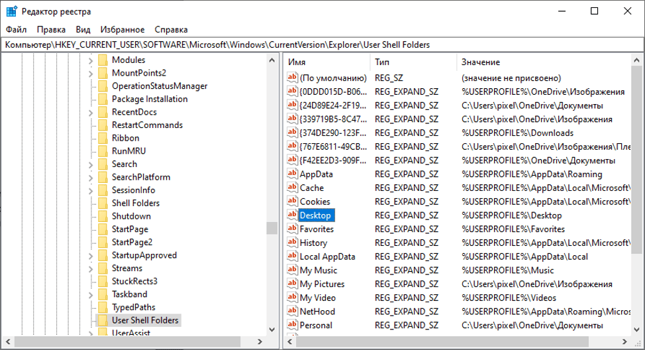
Task: Click the tree pane vertical scrollbar thumb
Action: (x=272, y=228)
